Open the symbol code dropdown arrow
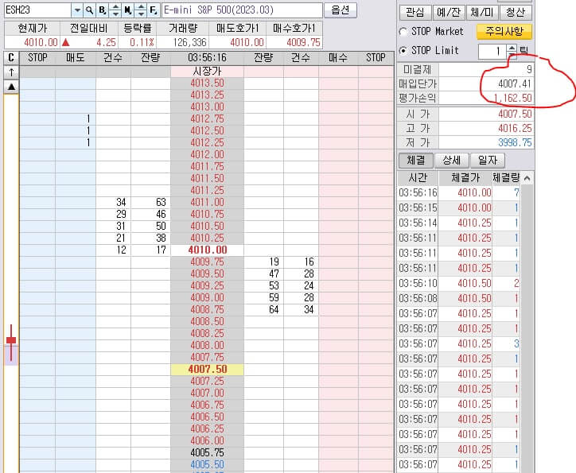The width and height of the screenshot is (576, 473). (x=77, y=10)
